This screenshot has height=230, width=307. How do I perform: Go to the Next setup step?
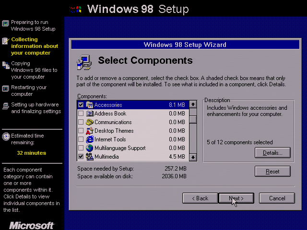point(236,198)
